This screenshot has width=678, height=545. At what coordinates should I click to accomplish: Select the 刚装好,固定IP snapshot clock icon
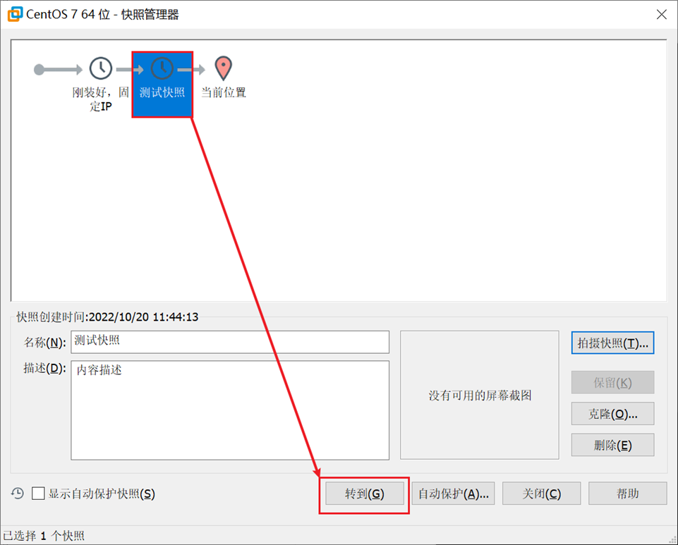(101, 68)
